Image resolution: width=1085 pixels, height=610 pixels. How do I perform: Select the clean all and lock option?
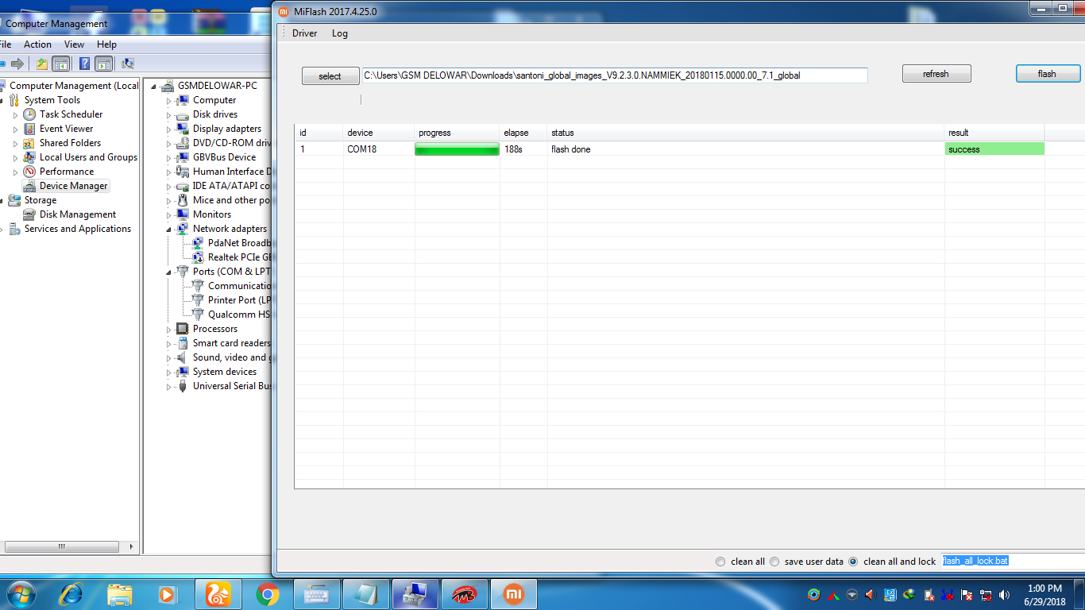click(x=853, y=562)
